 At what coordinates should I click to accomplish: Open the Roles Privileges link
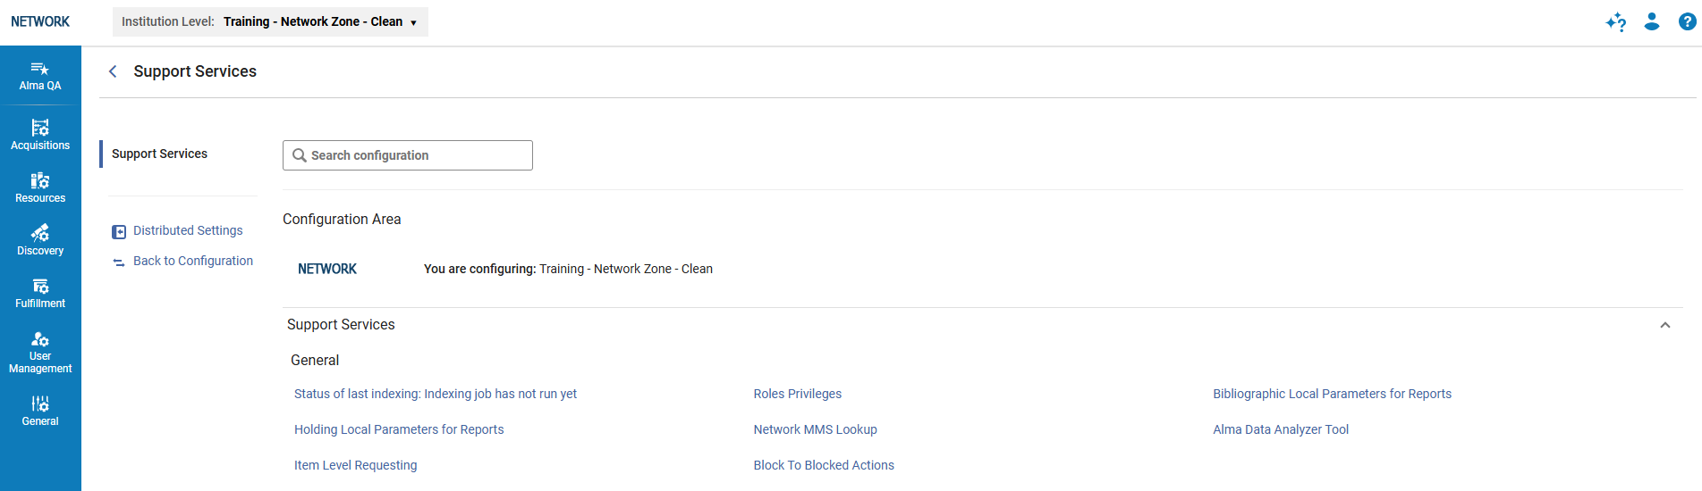(x=797, y=394)
